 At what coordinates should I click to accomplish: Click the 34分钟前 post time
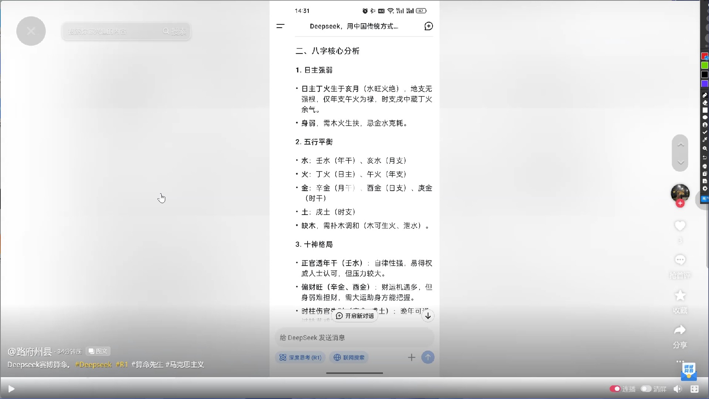tap(69, 352)
